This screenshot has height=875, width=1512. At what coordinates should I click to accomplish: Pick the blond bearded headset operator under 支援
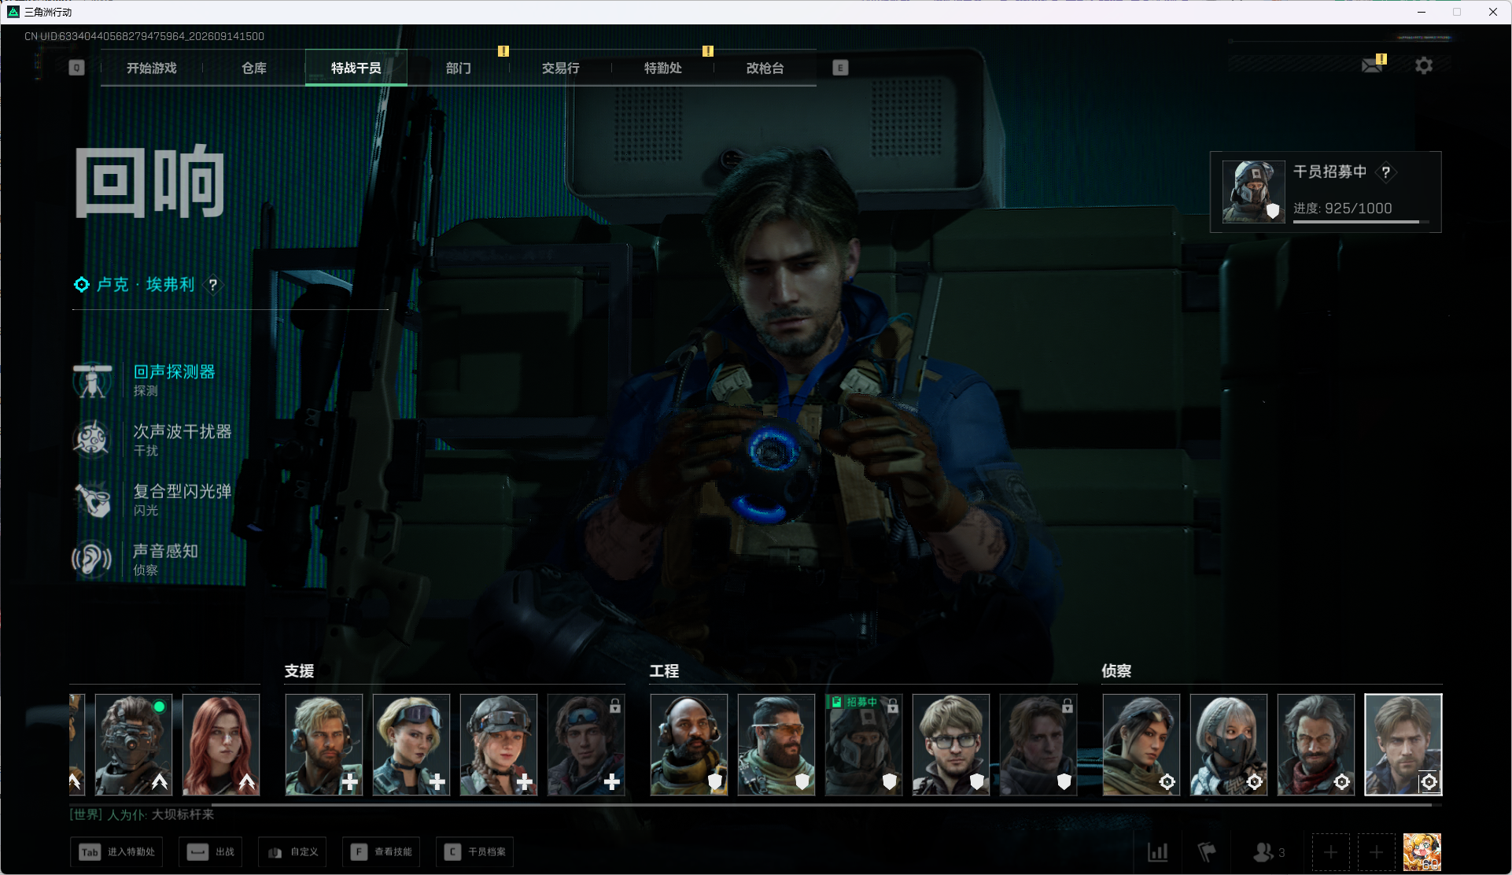click(x=324, y=744)
